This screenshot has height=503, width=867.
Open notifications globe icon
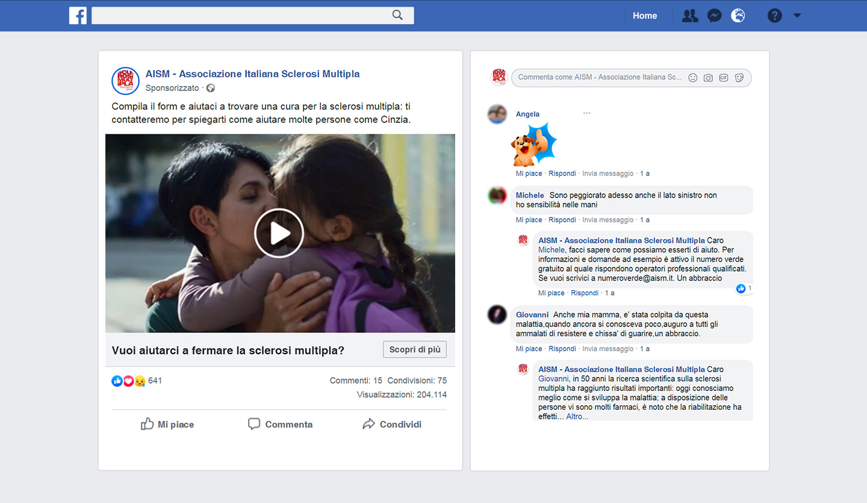pos(738,16)
